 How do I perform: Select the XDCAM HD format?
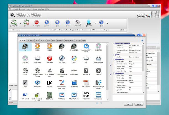coord(86,96)
